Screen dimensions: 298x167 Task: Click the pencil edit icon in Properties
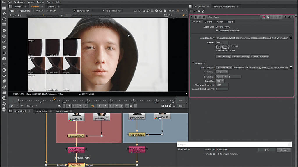point(203,11)
